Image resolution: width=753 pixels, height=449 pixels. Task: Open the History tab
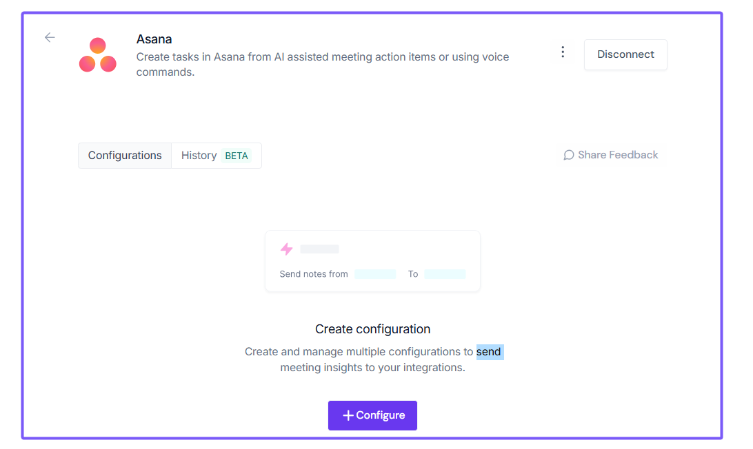(x=199, y=156)
